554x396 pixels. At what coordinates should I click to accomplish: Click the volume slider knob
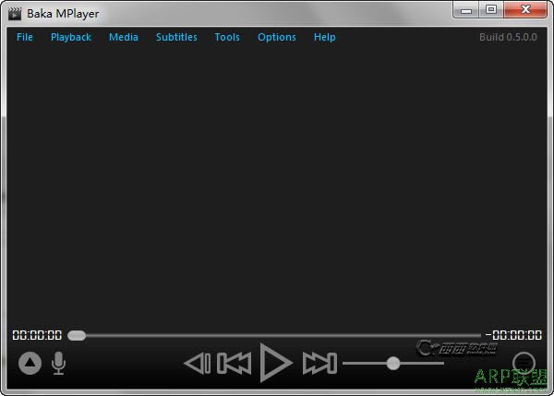pos(393,363)
